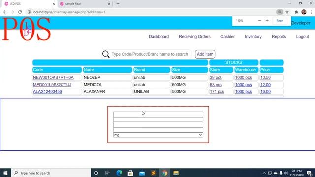315x177 pixels.
Task: Click the third empty field in add-item form
Action: [x=158, y=124]
